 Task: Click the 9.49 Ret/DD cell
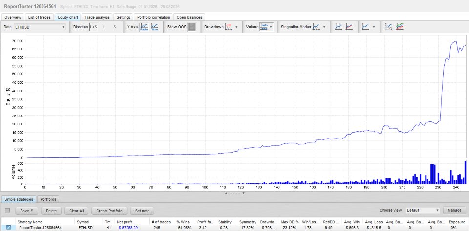click(x=332, y=228)
